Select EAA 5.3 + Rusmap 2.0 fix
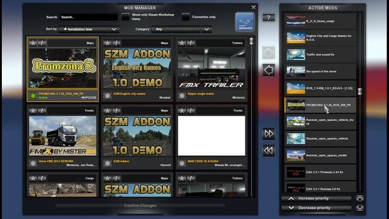This screenshot has height=219, width=389. pos(320,187)
